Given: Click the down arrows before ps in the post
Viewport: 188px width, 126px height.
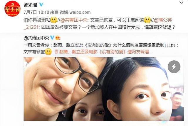Looking at the screenshot, I should [167, 45].
